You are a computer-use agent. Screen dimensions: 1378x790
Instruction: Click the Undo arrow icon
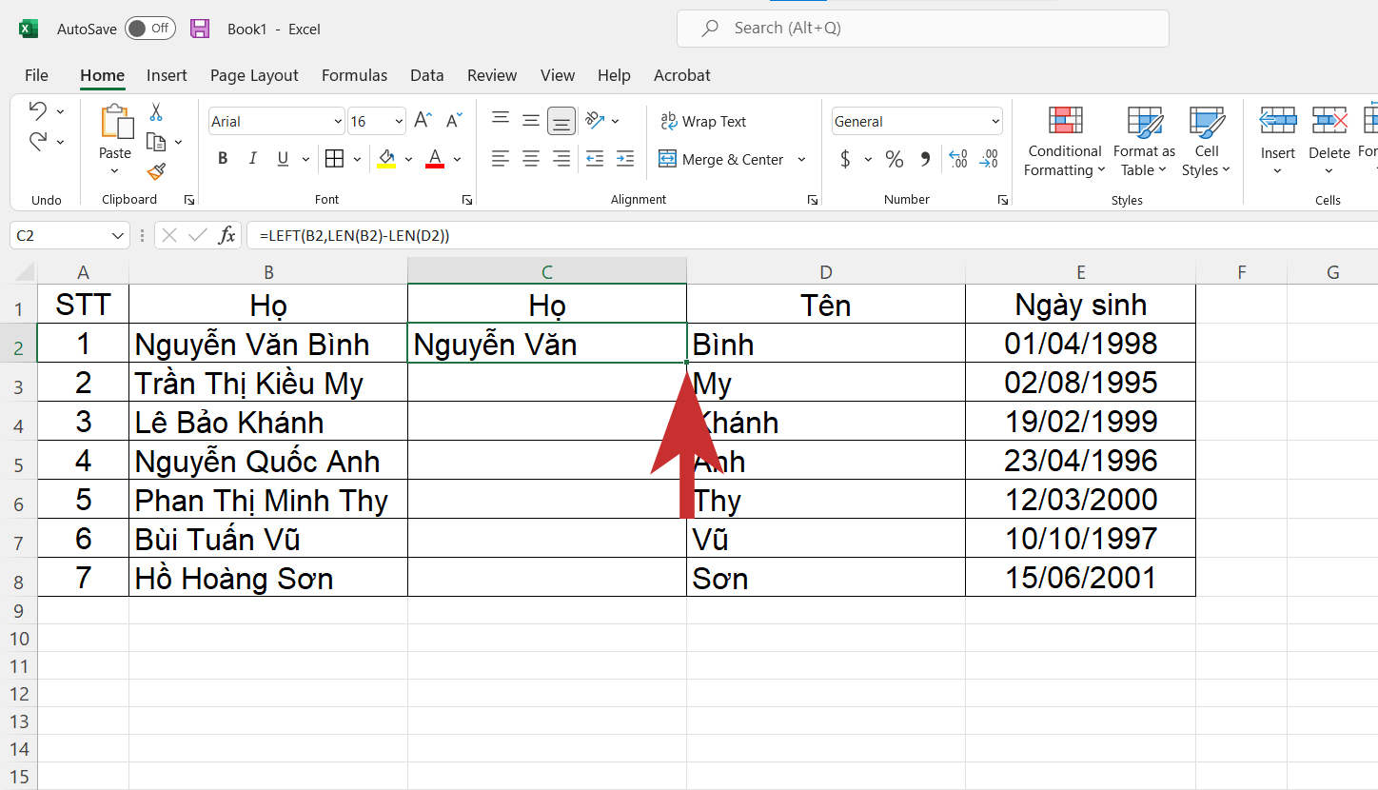(x=38, y=110)
